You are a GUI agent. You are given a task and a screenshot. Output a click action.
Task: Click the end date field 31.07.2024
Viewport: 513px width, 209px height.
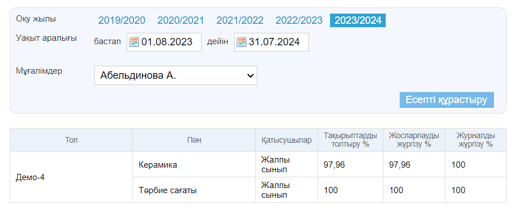272,42
